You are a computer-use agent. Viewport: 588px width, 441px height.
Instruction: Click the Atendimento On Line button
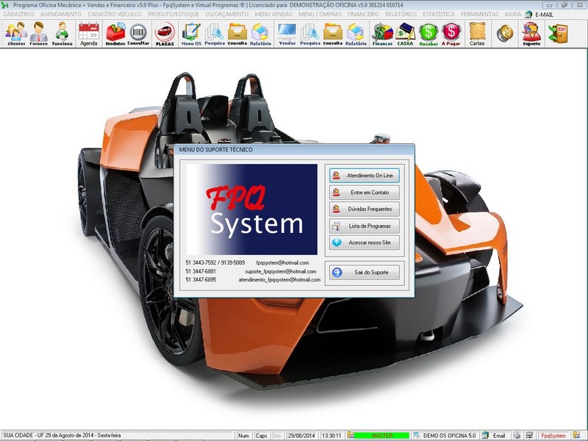(364, 176)
